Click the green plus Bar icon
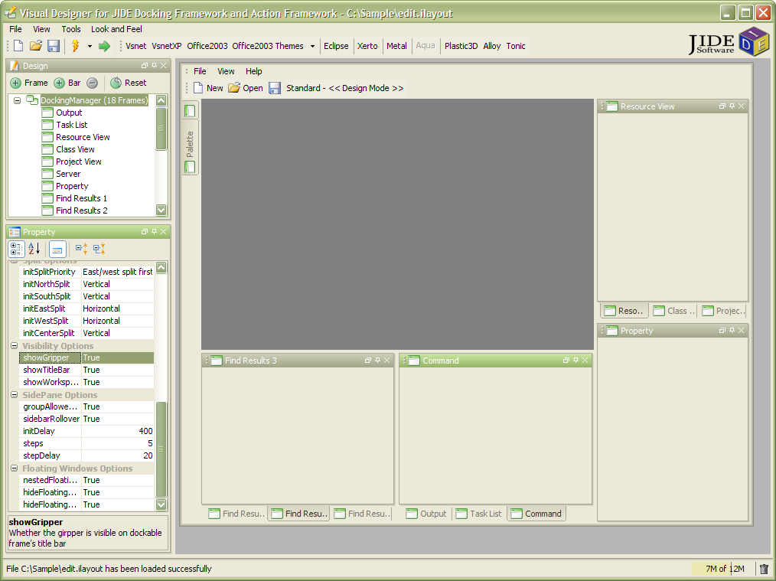 point(60,83)
